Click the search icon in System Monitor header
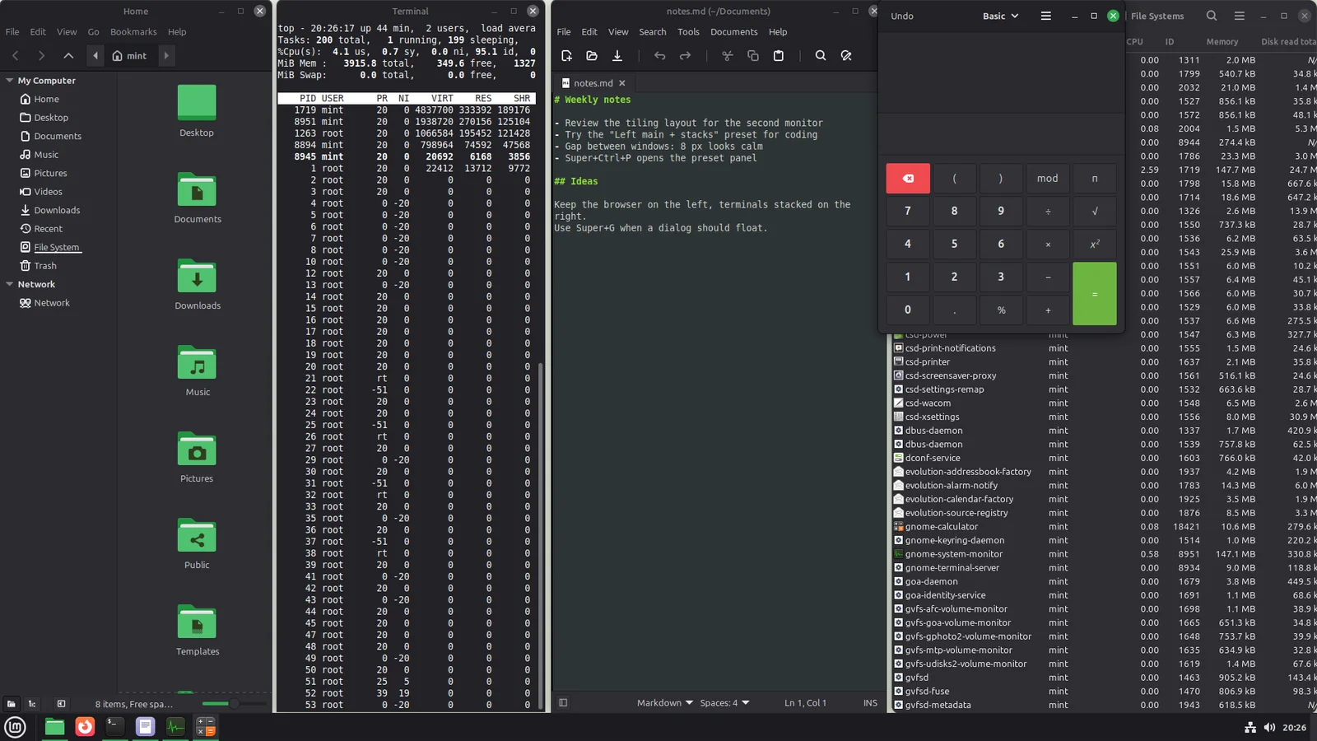The width and height of the screenshot is (1317, 741). click(1212, 16)
